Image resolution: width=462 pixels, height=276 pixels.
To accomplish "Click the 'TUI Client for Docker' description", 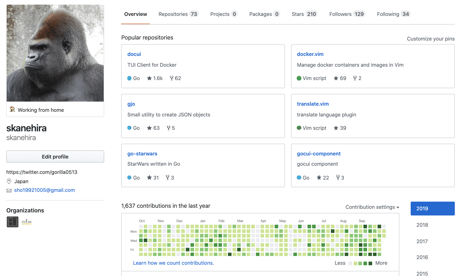I will (152, 65).
